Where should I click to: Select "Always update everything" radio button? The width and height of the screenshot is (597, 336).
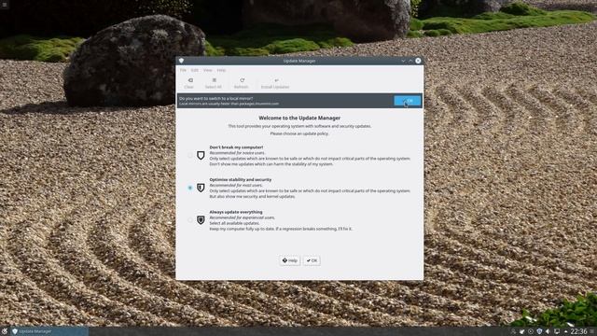click(190, 220)
